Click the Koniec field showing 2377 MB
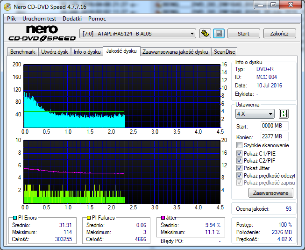Viewport: 305px width, 250px height. pyautogui.click(x=275, y=136)
